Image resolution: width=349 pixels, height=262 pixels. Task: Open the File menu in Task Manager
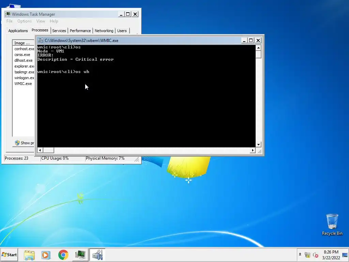click(x=9, y=21)
